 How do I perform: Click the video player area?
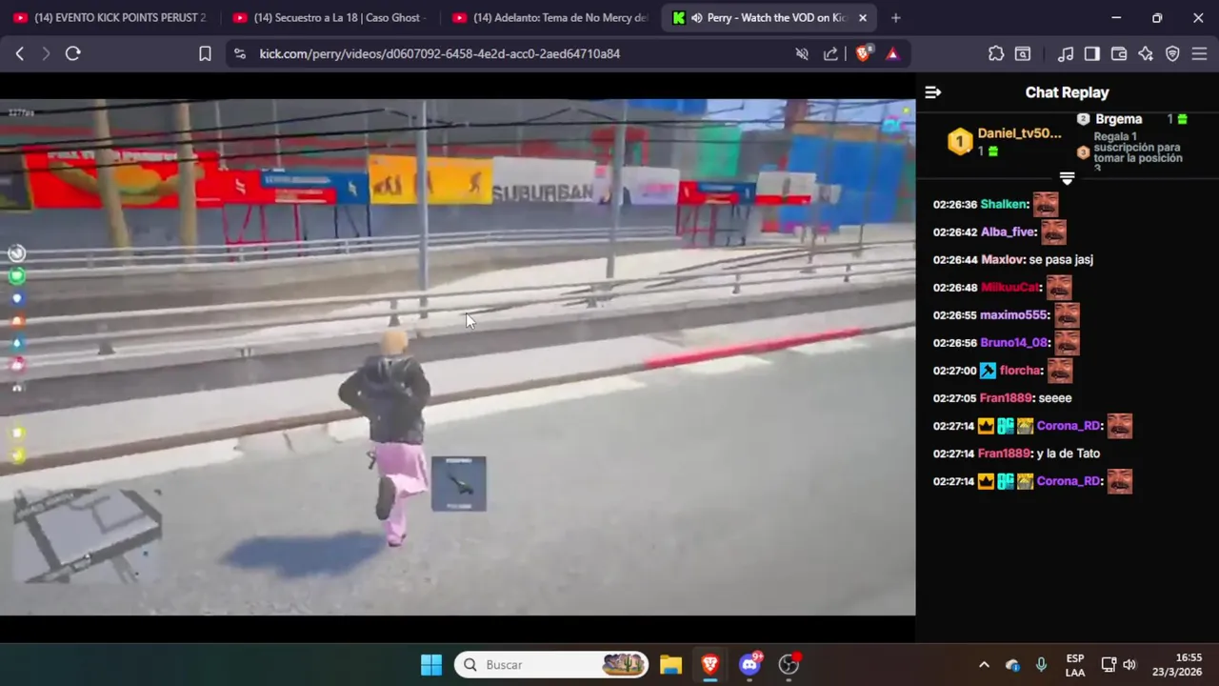point(457,357)
